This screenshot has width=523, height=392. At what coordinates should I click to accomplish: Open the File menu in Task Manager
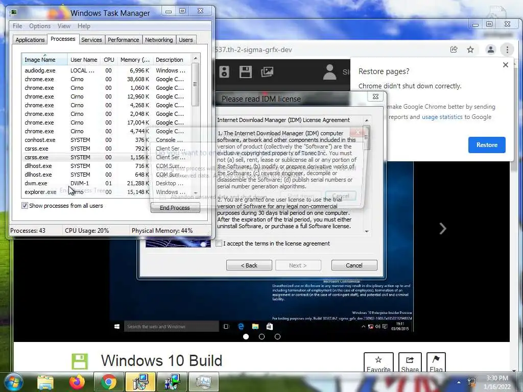tap(17, 26)
